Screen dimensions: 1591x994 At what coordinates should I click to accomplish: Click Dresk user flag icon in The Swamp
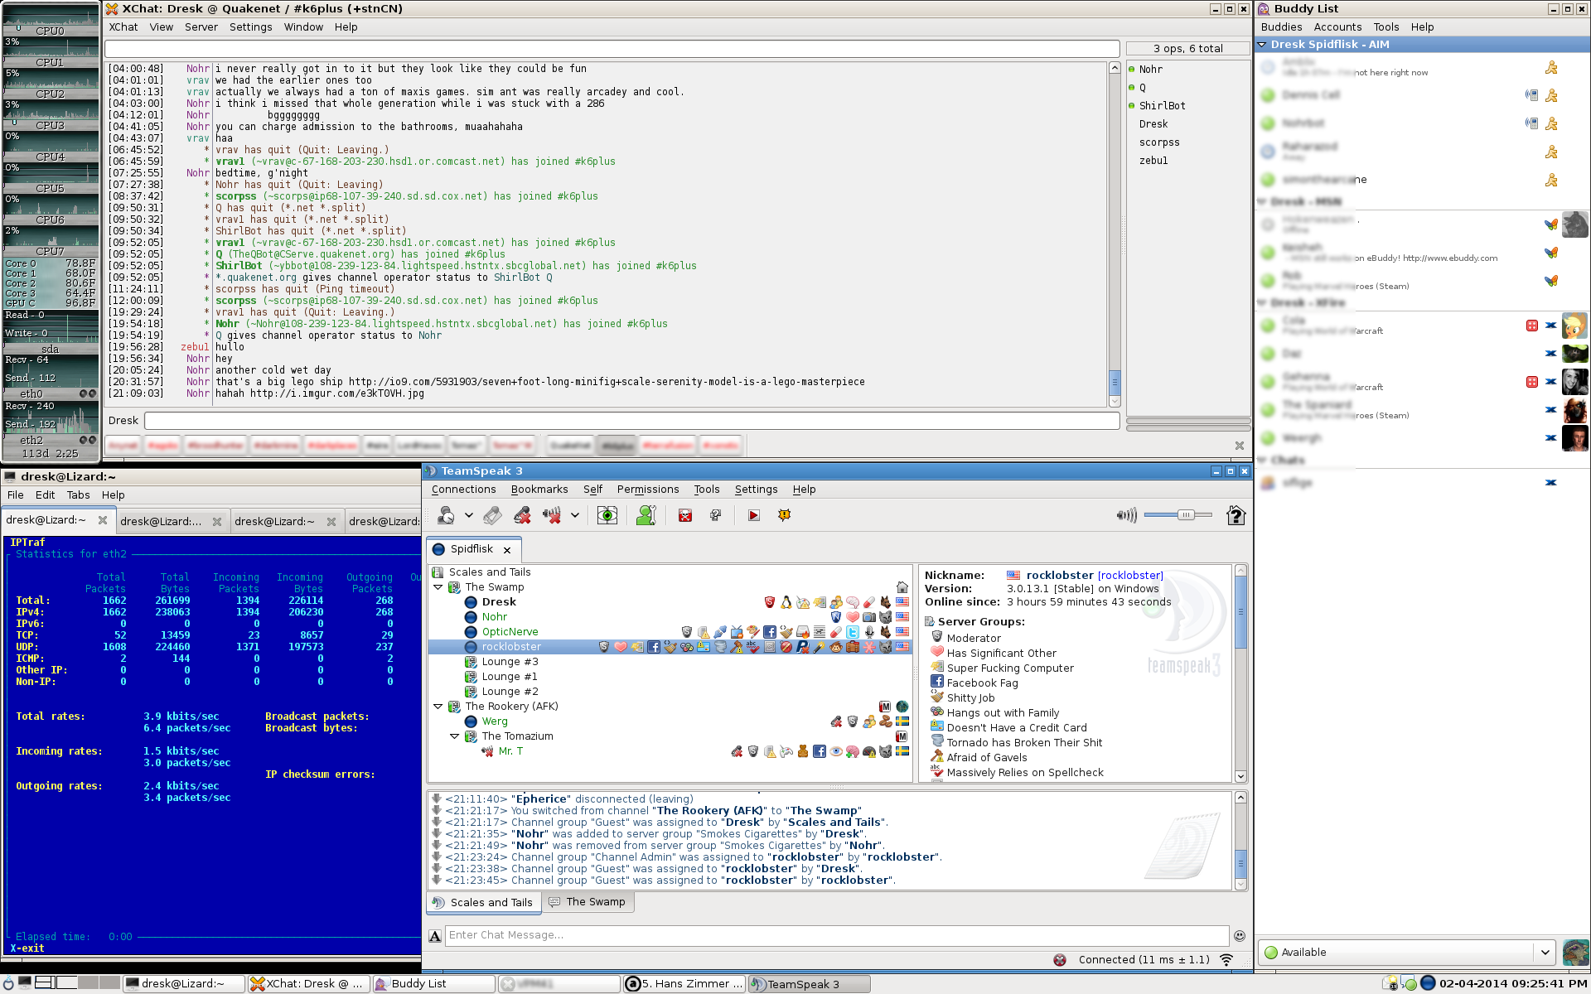[902, 602]
